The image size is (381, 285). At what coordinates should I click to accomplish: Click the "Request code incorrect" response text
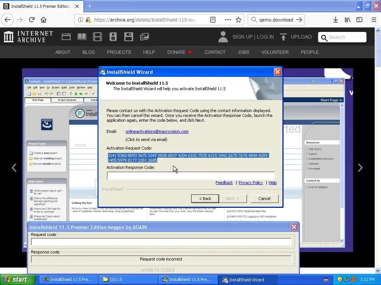161,259
